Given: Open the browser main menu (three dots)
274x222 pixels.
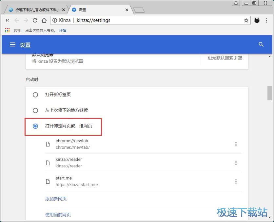Looking at the screenshot, I should coord(266,20).
